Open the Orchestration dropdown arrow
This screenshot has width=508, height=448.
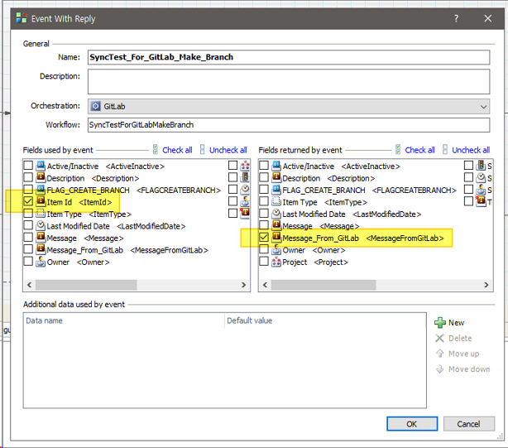click(483, 106)
